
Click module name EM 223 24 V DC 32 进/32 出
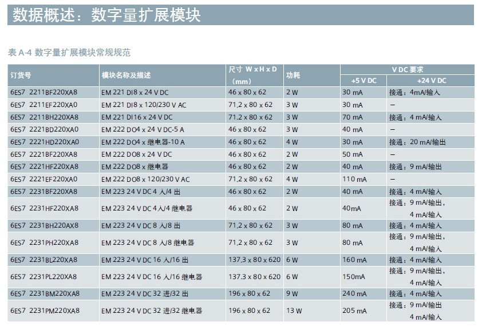[145, 294]
